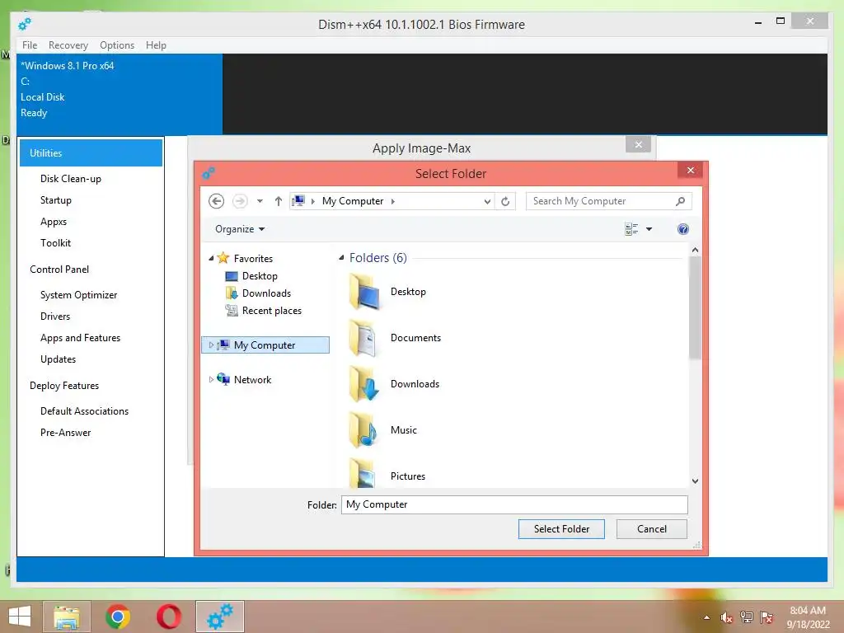The image size is (844, 633).
Task: Open Drivers in the sidebar
Action: pos(55,316)
